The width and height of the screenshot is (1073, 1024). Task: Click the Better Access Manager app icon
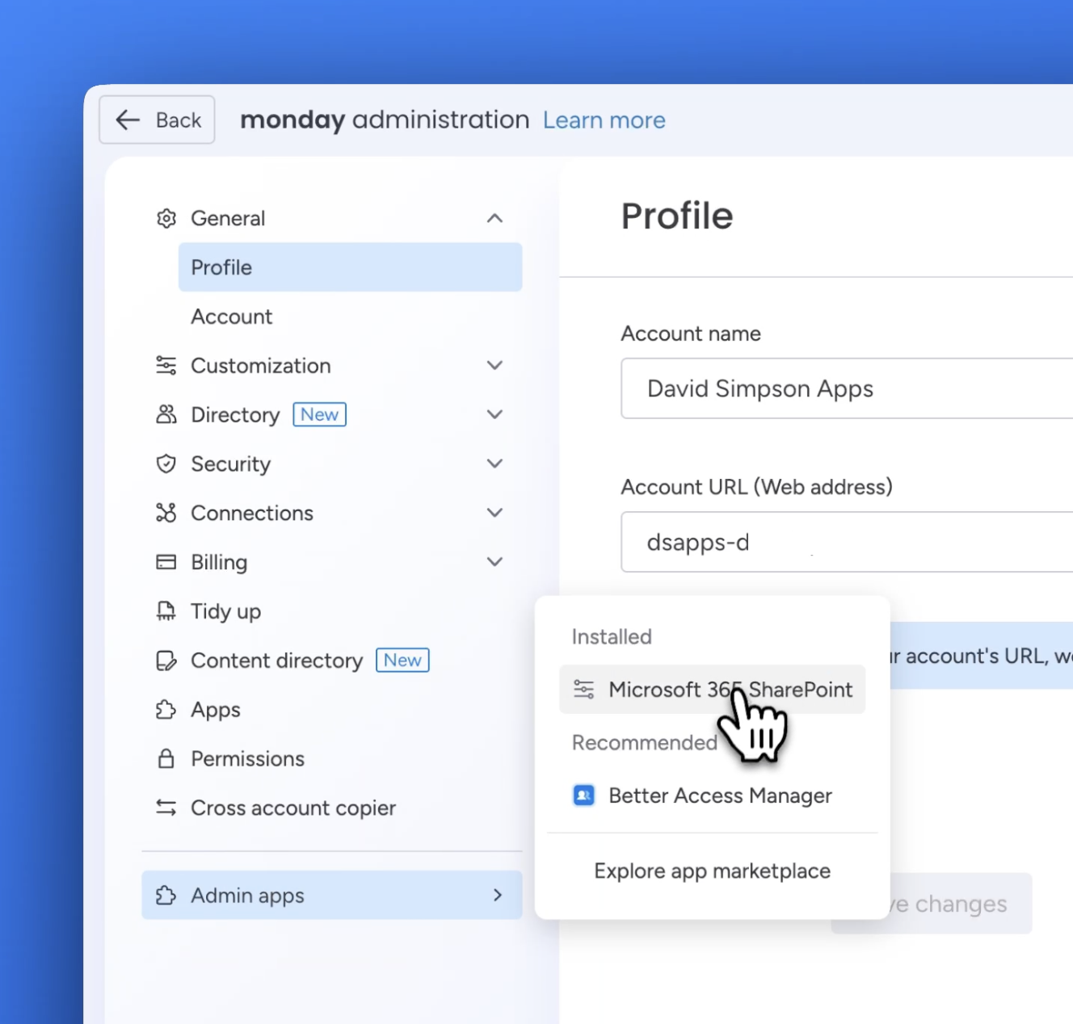point(583,795)
